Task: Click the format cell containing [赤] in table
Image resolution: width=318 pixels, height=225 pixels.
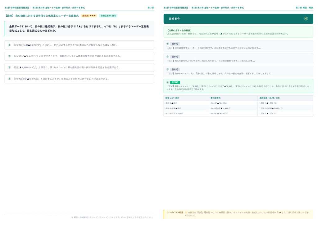Action: [x=233, y=108]
